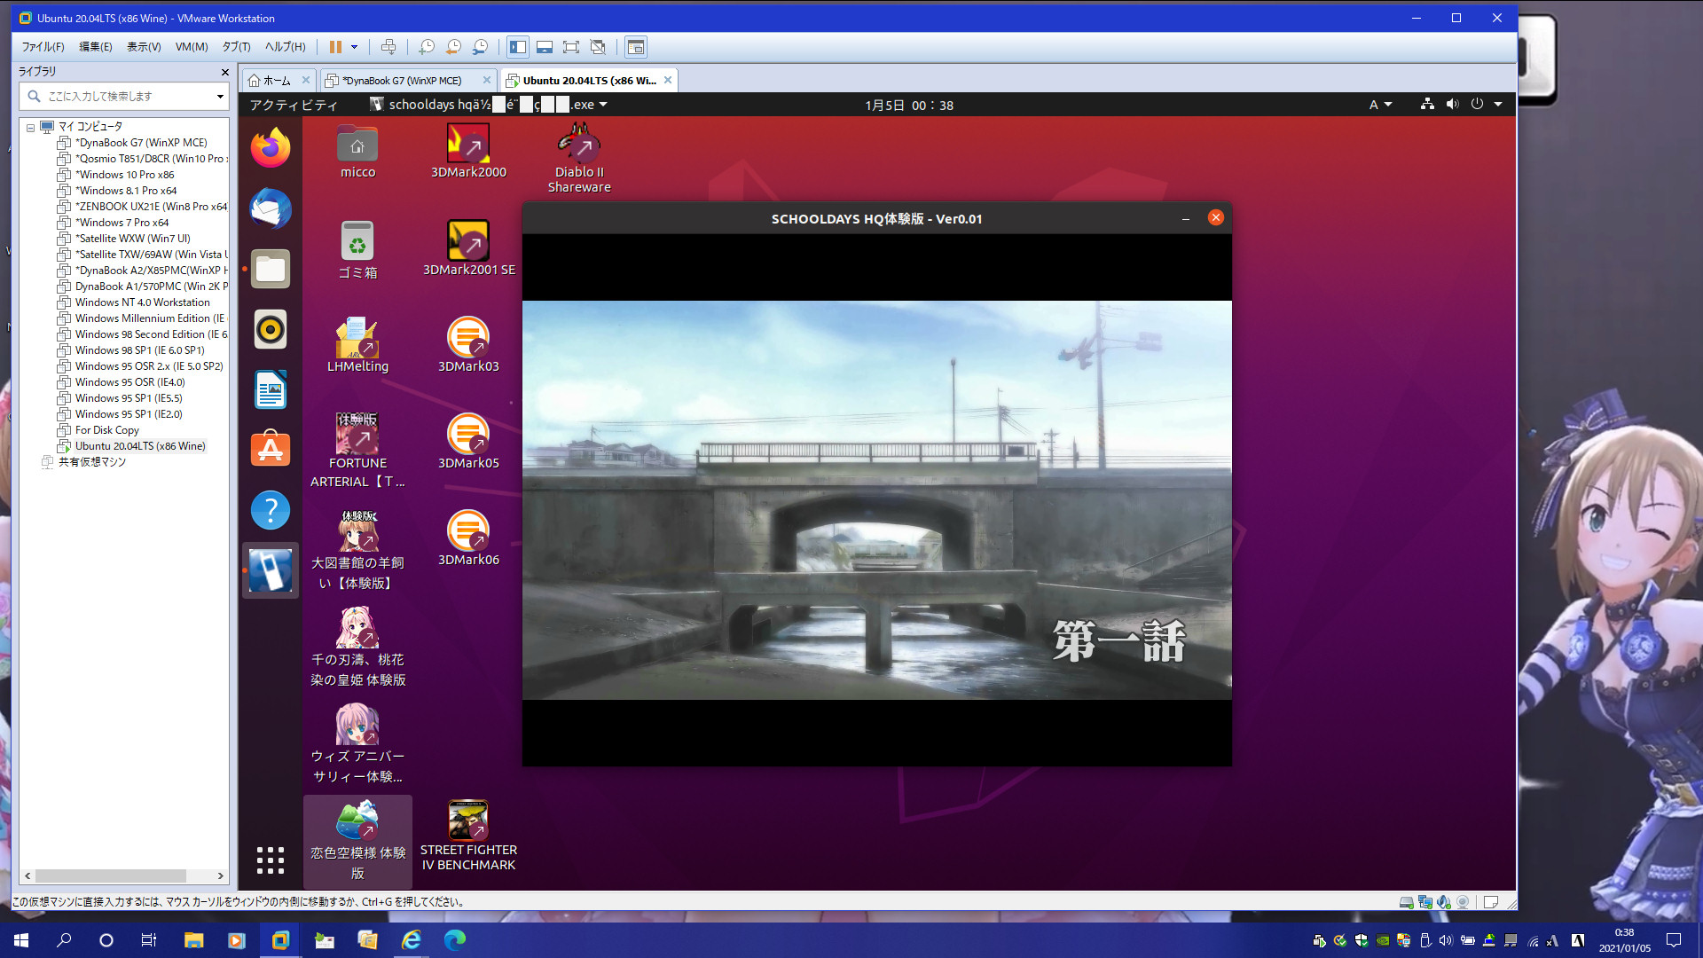Close the library panel
This screenshot has height=958, width=1703.
pyautogui.click(x=224, y=72)
